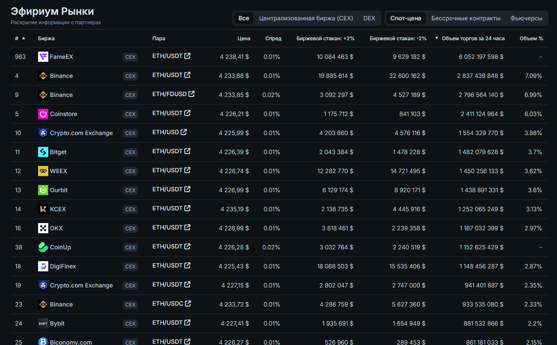
Task: Select Централизованная биржа (CEX) tab
Action: tap(305, 18)
